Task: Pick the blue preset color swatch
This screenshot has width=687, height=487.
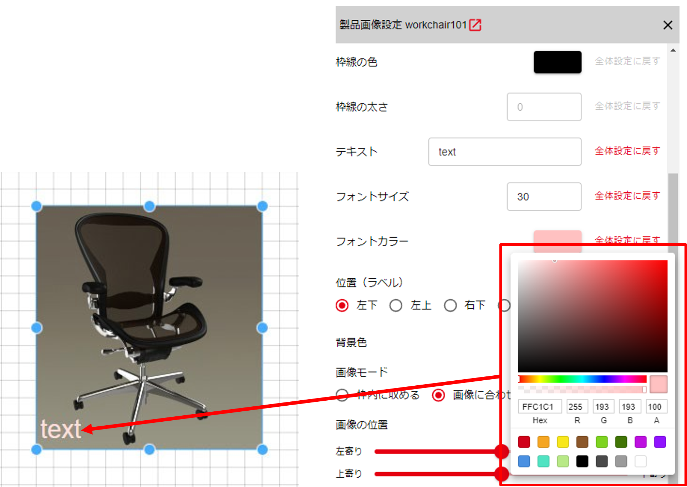Action: coord(524,461)
